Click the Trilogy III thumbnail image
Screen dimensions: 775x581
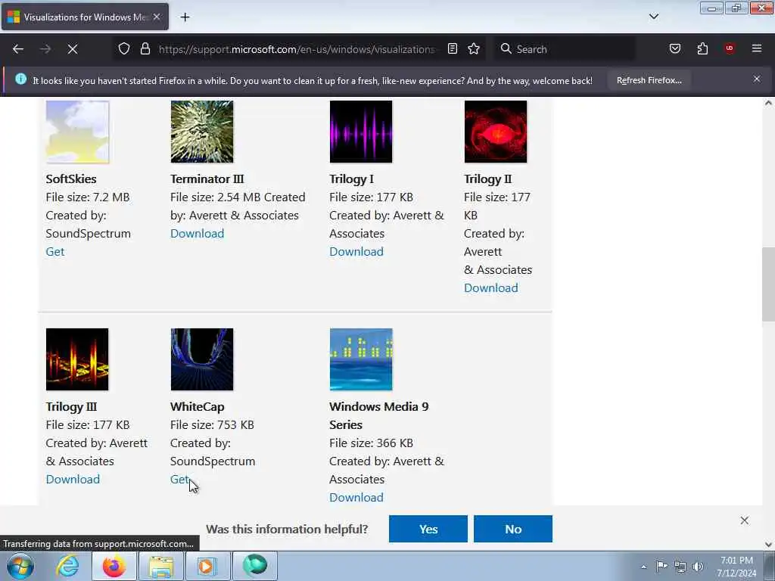pos(77,359)
